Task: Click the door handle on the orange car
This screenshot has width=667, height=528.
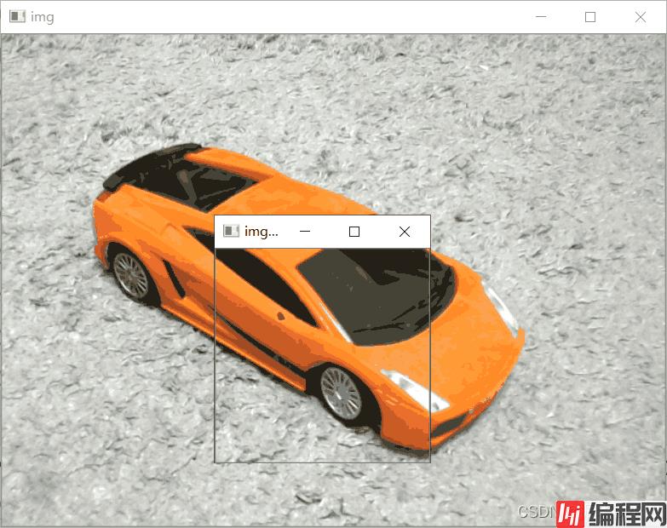Action: [x=281, y=316]
